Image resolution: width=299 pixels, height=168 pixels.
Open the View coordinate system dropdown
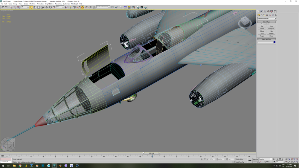60,7
